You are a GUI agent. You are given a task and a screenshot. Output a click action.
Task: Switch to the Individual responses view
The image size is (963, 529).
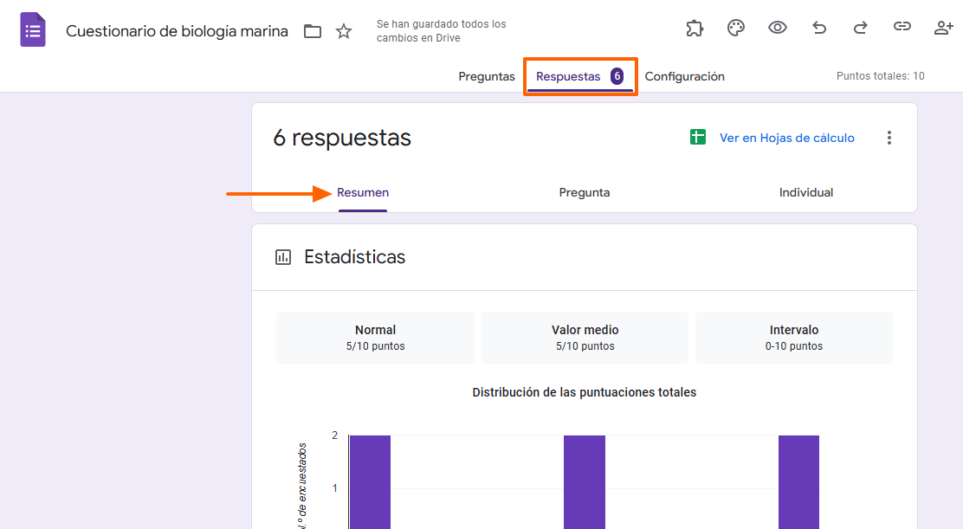point(805,192)
